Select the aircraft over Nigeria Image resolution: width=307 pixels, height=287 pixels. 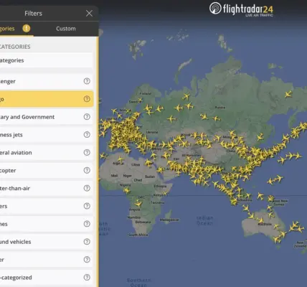click(126, 191)
